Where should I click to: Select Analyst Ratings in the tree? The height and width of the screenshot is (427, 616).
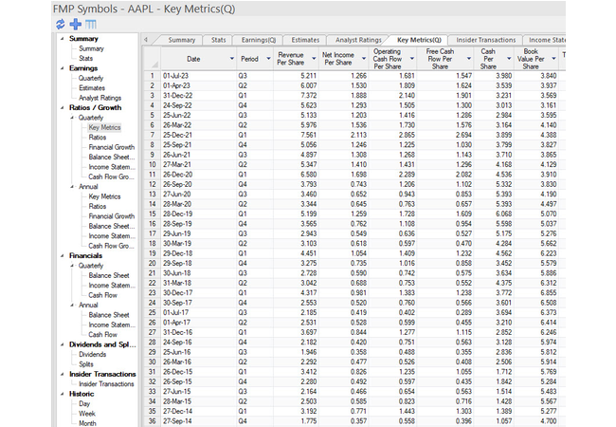pos(100,98)
